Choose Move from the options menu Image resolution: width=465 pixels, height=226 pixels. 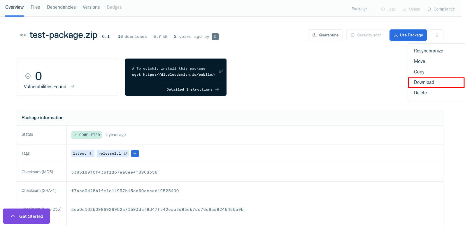(x=419, y=61)
